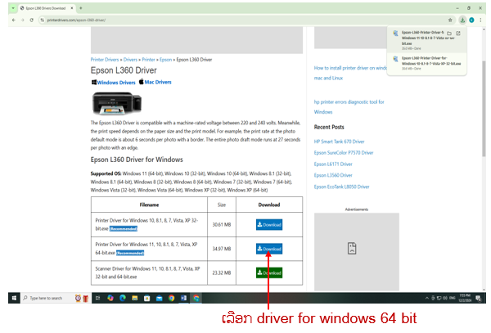This screenshot has height=333, width=491.
Task: Open the Windows Start menu
Action: 12,298
